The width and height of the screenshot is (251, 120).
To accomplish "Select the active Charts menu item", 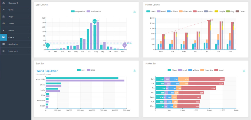I will (16, 37).
